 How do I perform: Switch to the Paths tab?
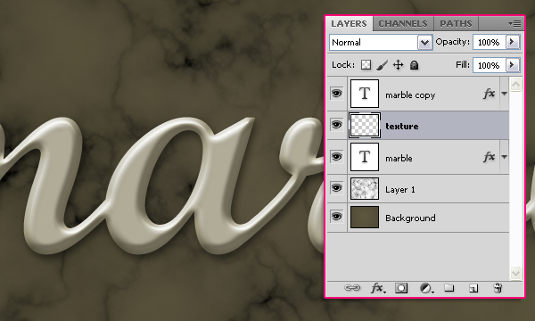(x=456, y=23)
